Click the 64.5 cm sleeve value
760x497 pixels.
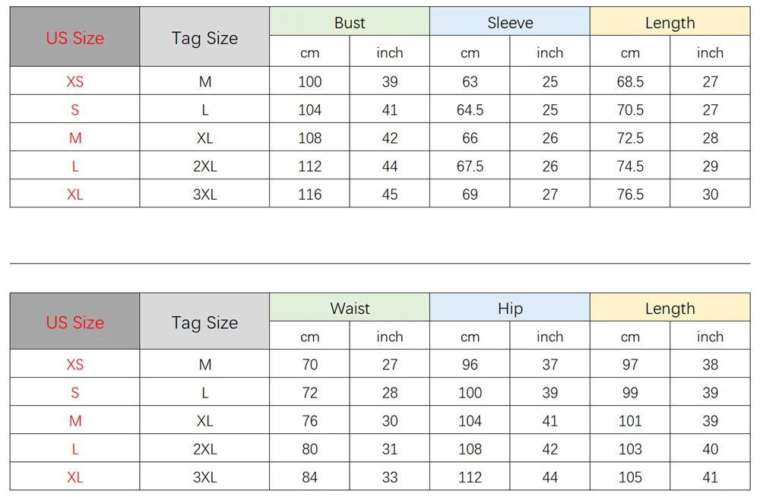point(470,110)
